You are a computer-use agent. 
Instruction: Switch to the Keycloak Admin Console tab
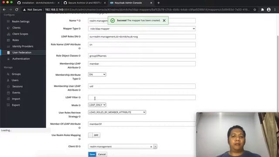131,3
